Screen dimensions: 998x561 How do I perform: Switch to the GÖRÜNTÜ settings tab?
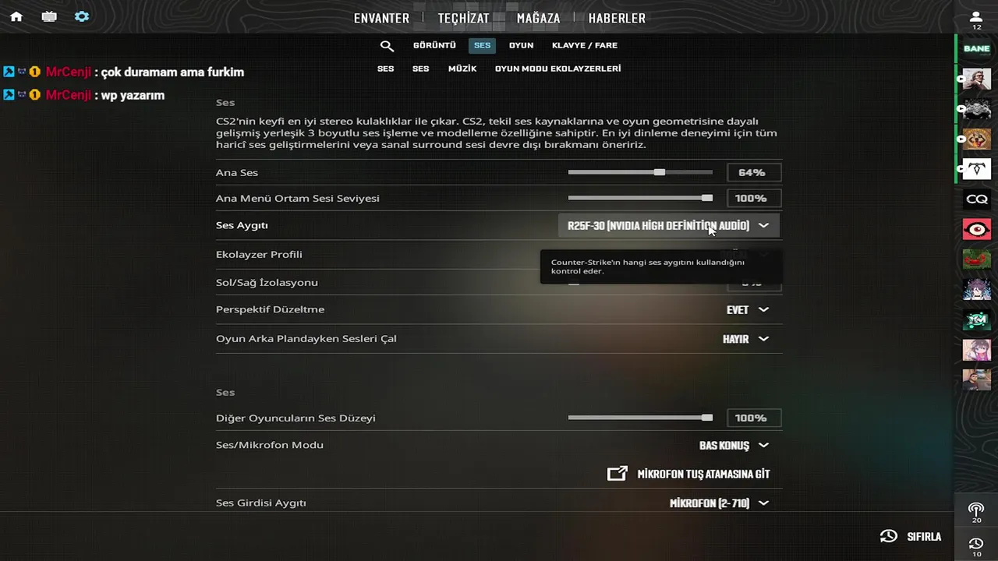coord(434,45)
